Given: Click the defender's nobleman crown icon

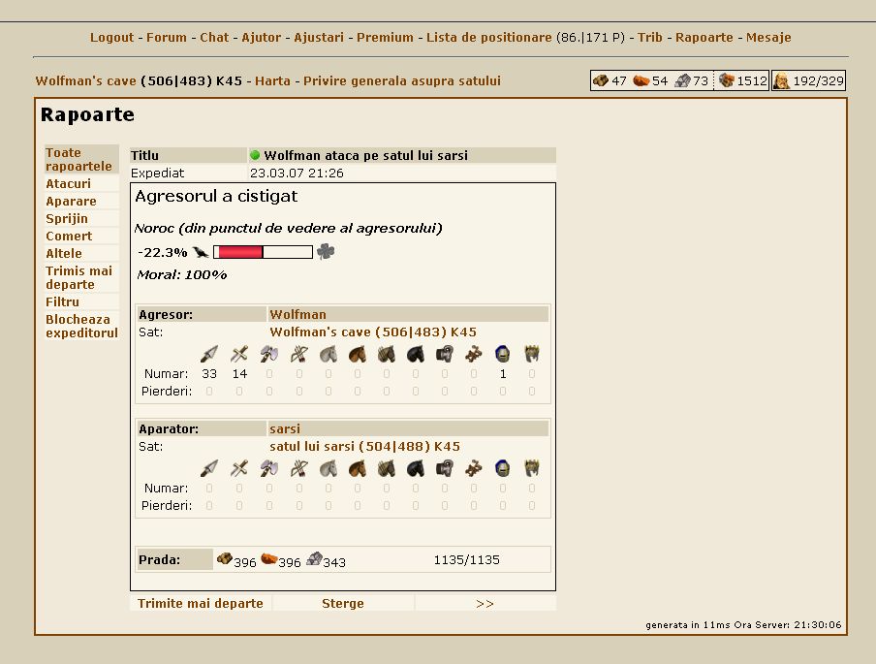Looking at the screenshot, I should coord(531,468).
